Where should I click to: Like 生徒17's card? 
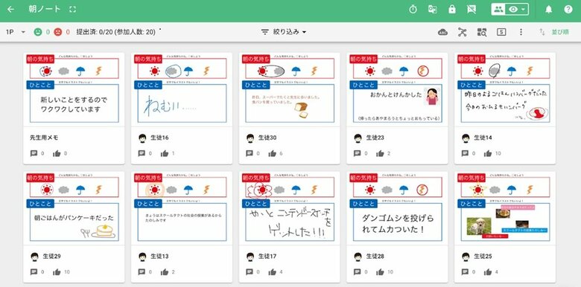[273, 272]
